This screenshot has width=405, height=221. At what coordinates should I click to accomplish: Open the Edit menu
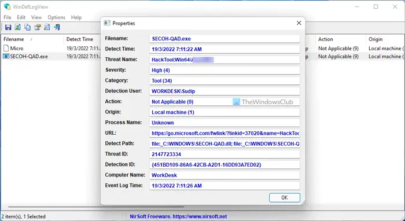tap(21, 17)
